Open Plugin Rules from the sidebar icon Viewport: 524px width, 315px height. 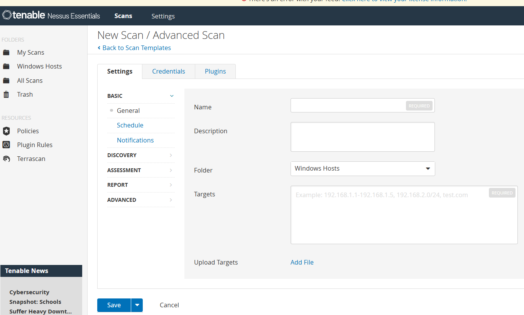(x=7, y=144)
